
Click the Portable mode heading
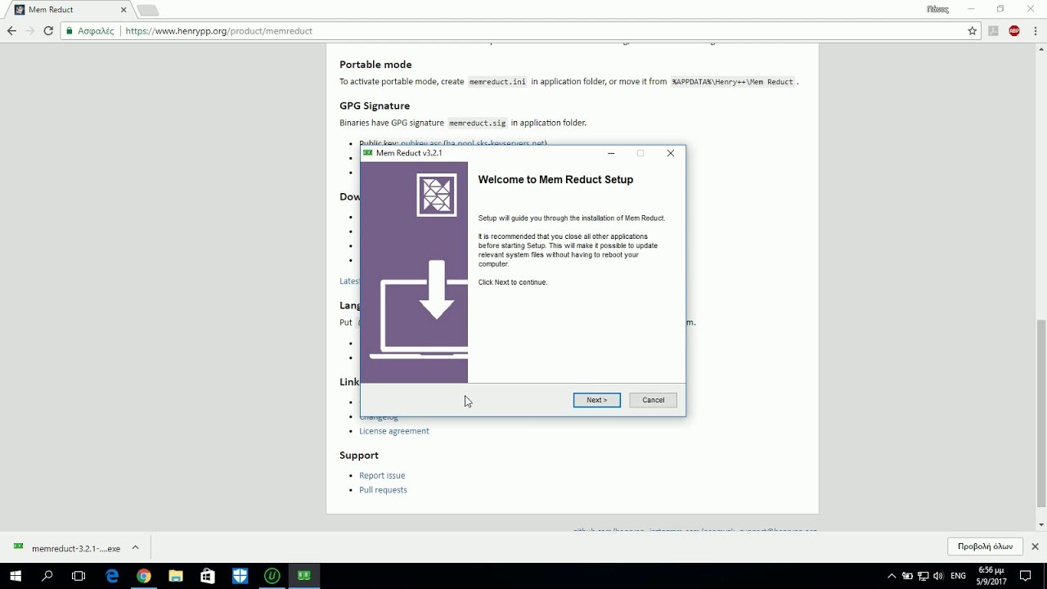pyautogui.click(x=375, y=65)
